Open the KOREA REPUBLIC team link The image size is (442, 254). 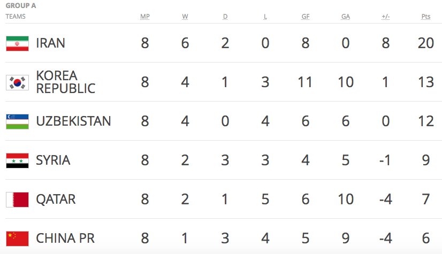point(65,82)
